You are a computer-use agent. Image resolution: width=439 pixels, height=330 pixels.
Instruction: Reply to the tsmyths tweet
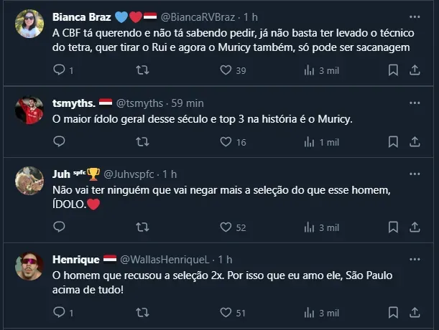click(60, 143)
